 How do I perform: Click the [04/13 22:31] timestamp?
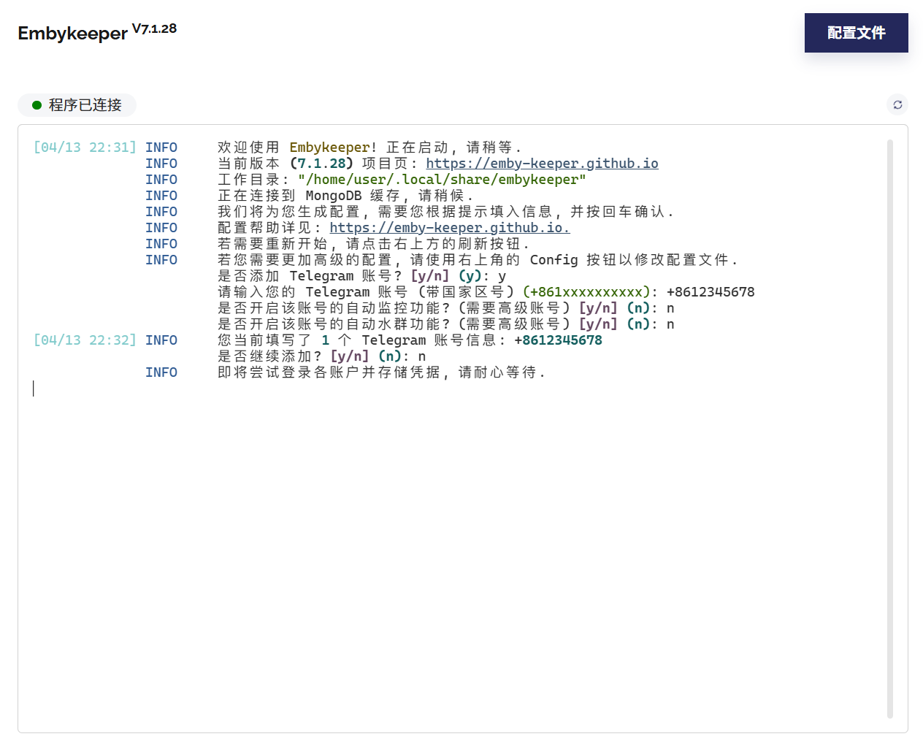(85, 148)
